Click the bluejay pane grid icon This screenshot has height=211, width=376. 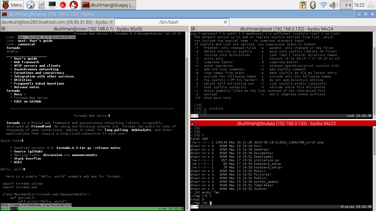tap(193, 123)
